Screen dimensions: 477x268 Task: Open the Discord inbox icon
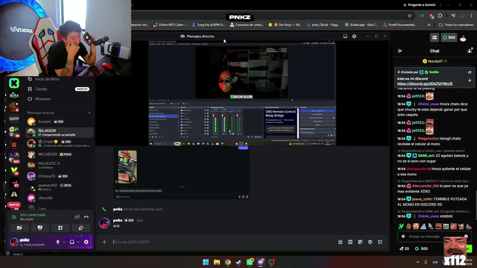point(345,36)
